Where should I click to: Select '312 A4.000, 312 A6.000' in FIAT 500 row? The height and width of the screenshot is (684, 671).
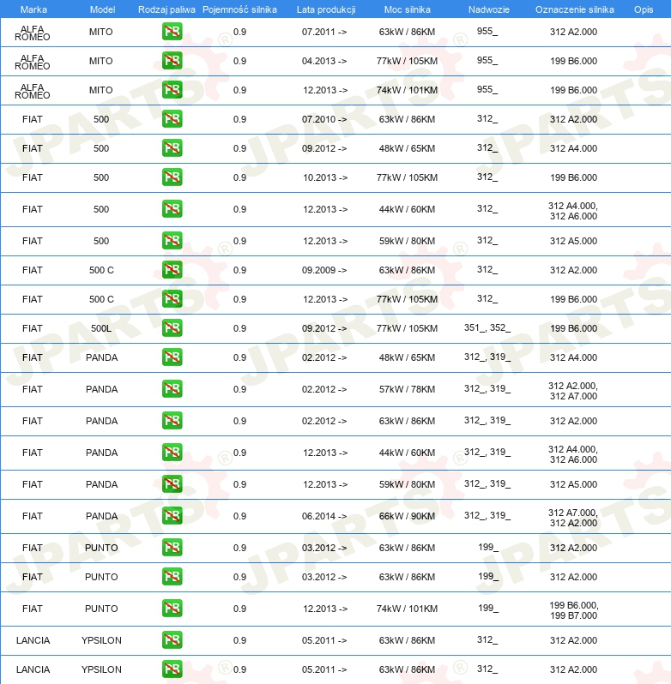point(573,211)
